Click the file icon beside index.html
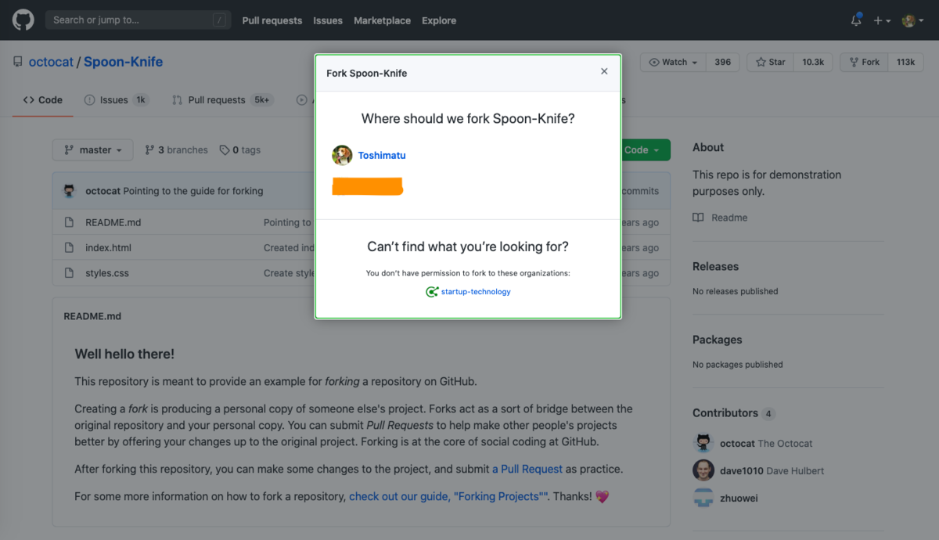This screenshot has height=540, width=939. (x=69, y=248)
